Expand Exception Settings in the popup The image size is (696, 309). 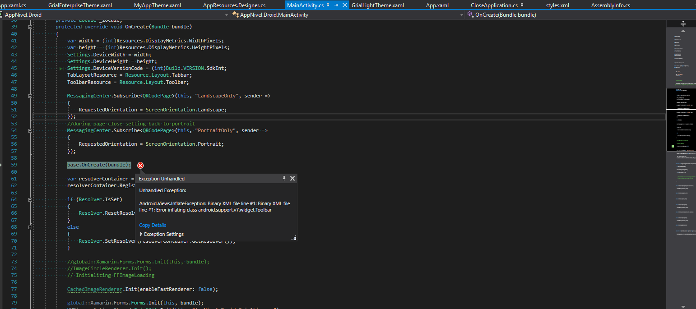click(x=141, y=234)
